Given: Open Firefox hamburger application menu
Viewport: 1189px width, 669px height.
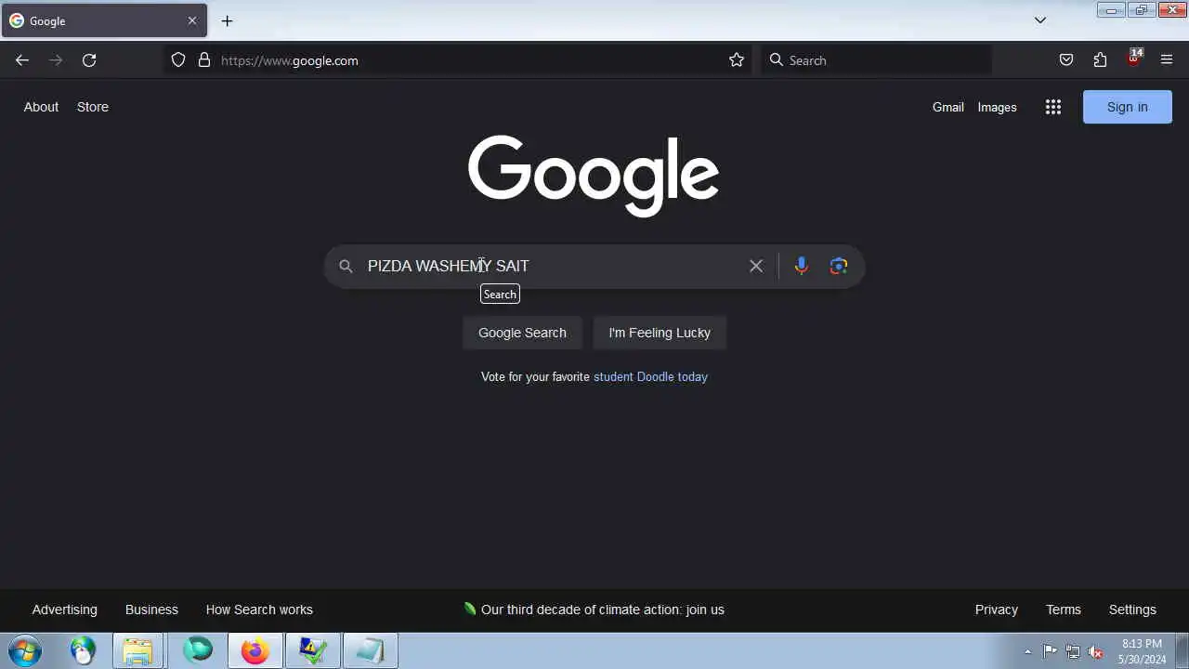Looking at the screenshot, I should click(1167, 60).
